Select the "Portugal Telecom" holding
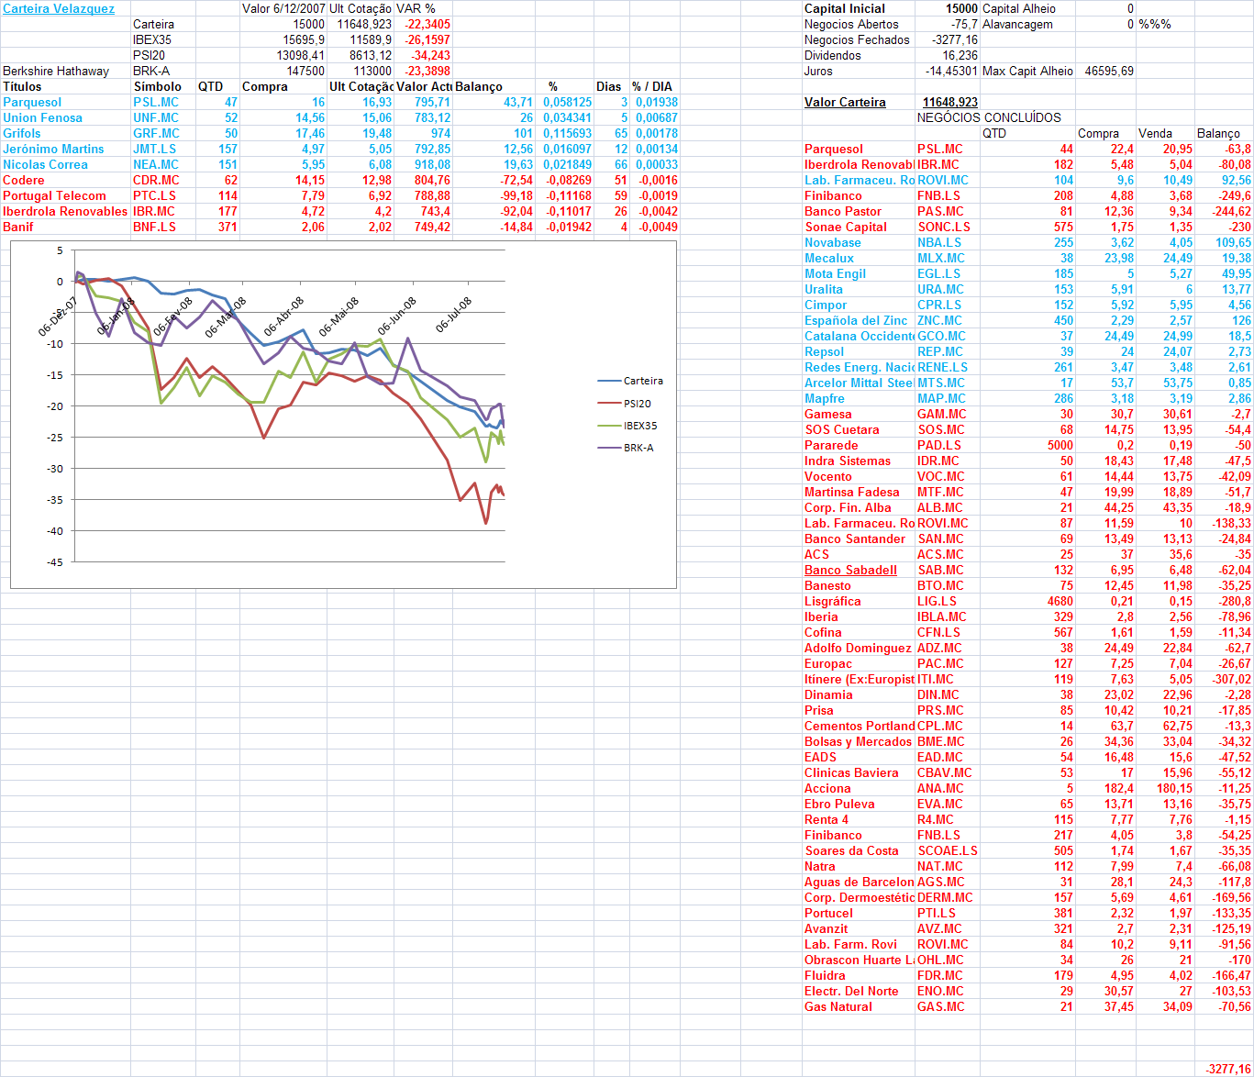The width and height of the screenshot is (1254, 1077). click(54, 196)
